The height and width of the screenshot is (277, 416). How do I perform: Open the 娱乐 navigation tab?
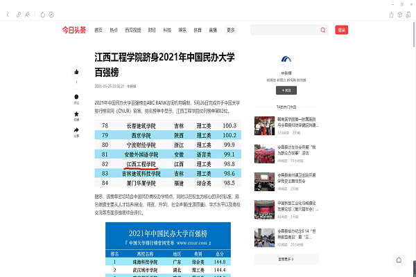point(182,30)
